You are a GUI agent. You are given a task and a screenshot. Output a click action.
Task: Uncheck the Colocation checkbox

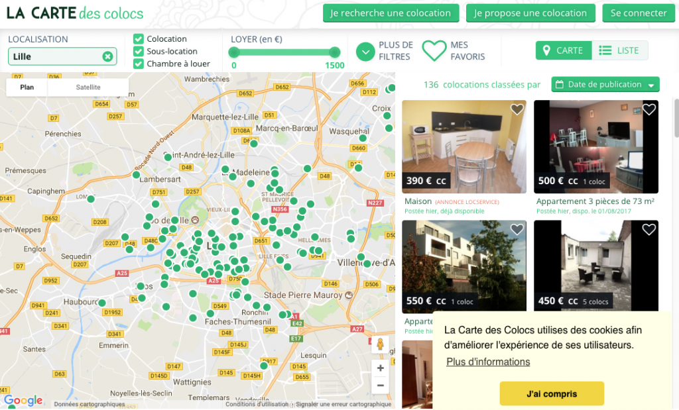139,39
